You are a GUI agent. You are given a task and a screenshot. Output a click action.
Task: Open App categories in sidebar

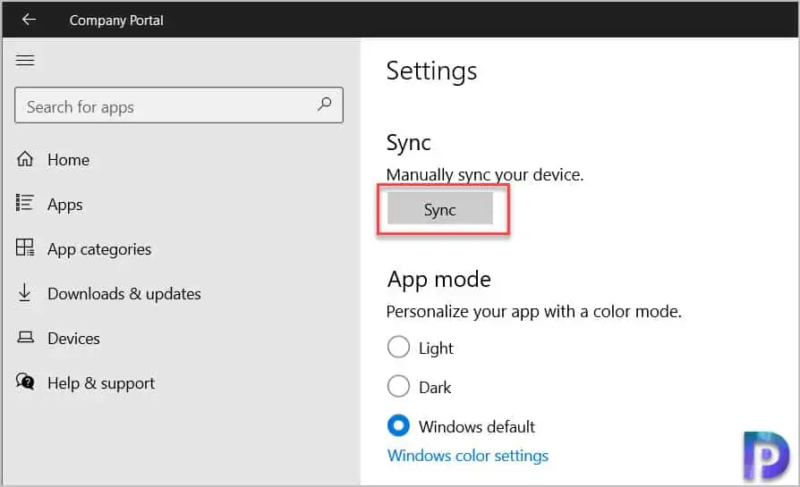tap(99, 249)
